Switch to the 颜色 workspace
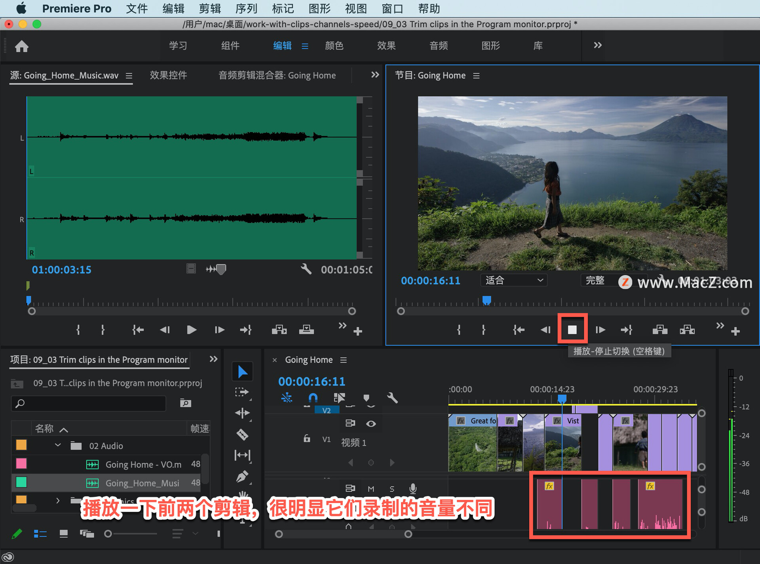 [334, 46]
